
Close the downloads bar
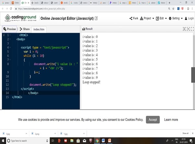click(193, 133)
